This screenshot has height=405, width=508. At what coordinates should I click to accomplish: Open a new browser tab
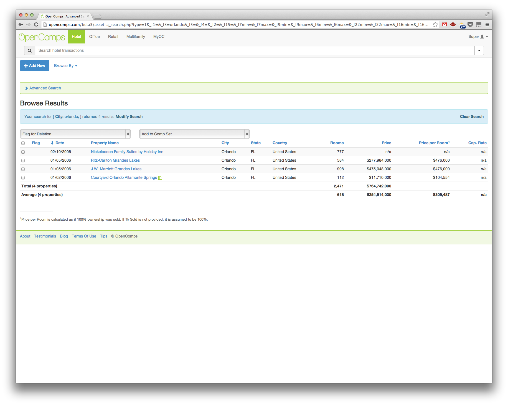[97, 16]
